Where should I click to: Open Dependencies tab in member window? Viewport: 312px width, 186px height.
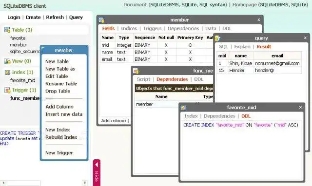183,28
